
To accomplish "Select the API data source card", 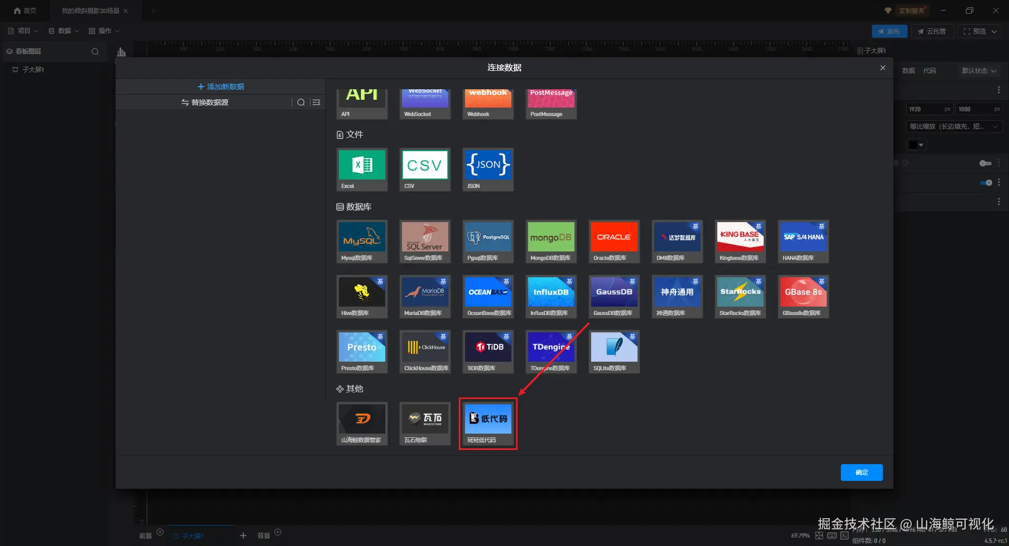I will click(x=362, y=104).
